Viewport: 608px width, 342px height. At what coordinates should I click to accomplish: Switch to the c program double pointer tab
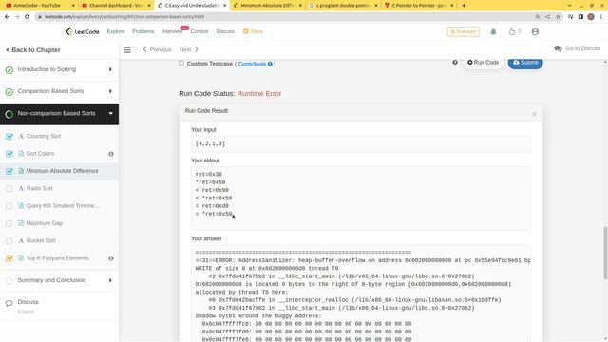(343, 6)
